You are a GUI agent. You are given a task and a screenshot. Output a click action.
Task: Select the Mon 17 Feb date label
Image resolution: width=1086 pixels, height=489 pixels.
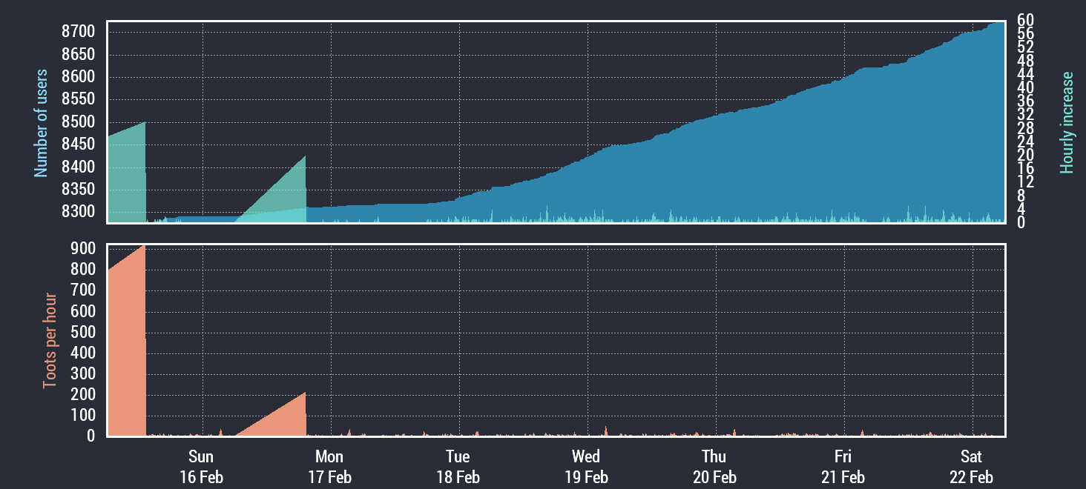click(329, 467)
